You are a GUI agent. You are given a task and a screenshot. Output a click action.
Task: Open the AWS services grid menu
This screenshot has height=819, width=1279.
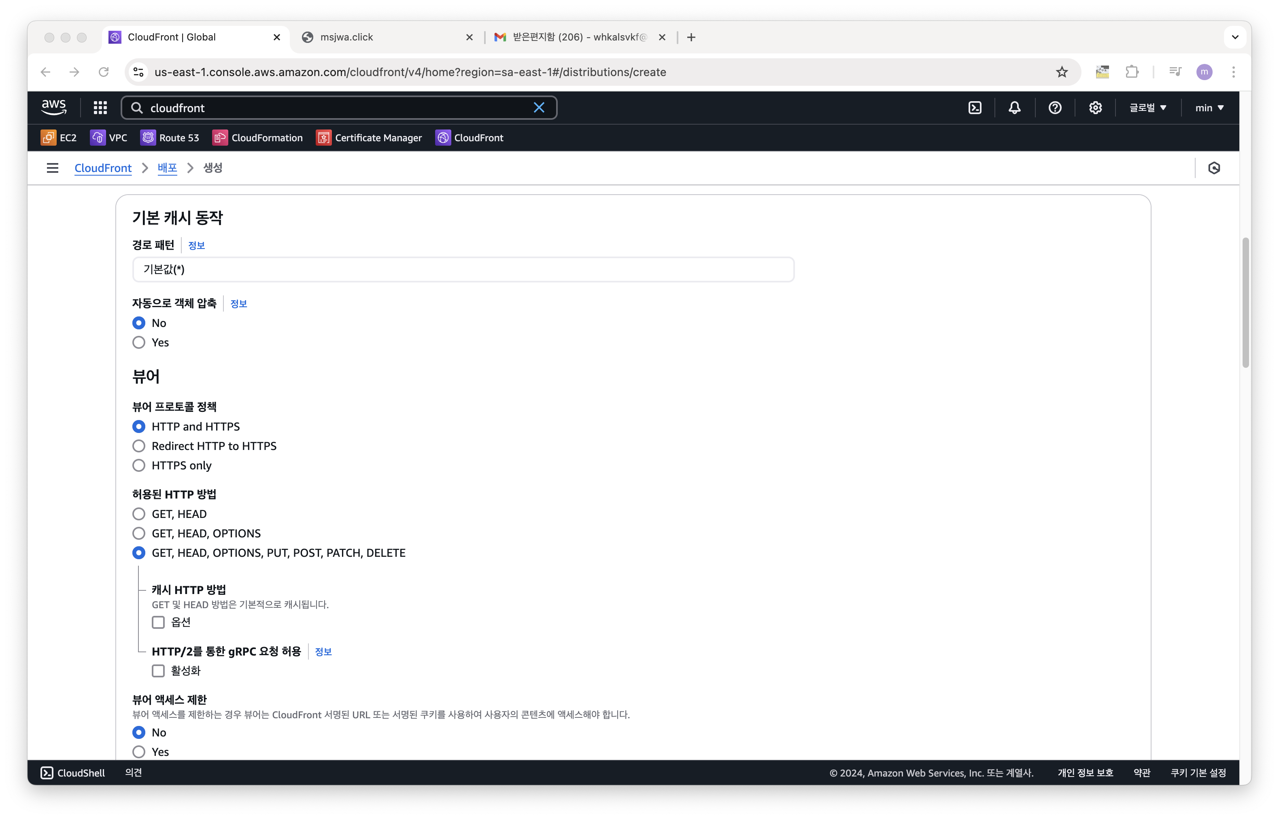click(100, 108)
